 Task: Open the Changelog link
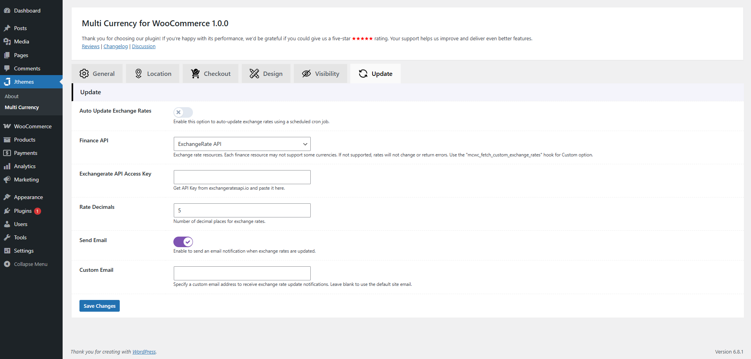coord(115,46)
